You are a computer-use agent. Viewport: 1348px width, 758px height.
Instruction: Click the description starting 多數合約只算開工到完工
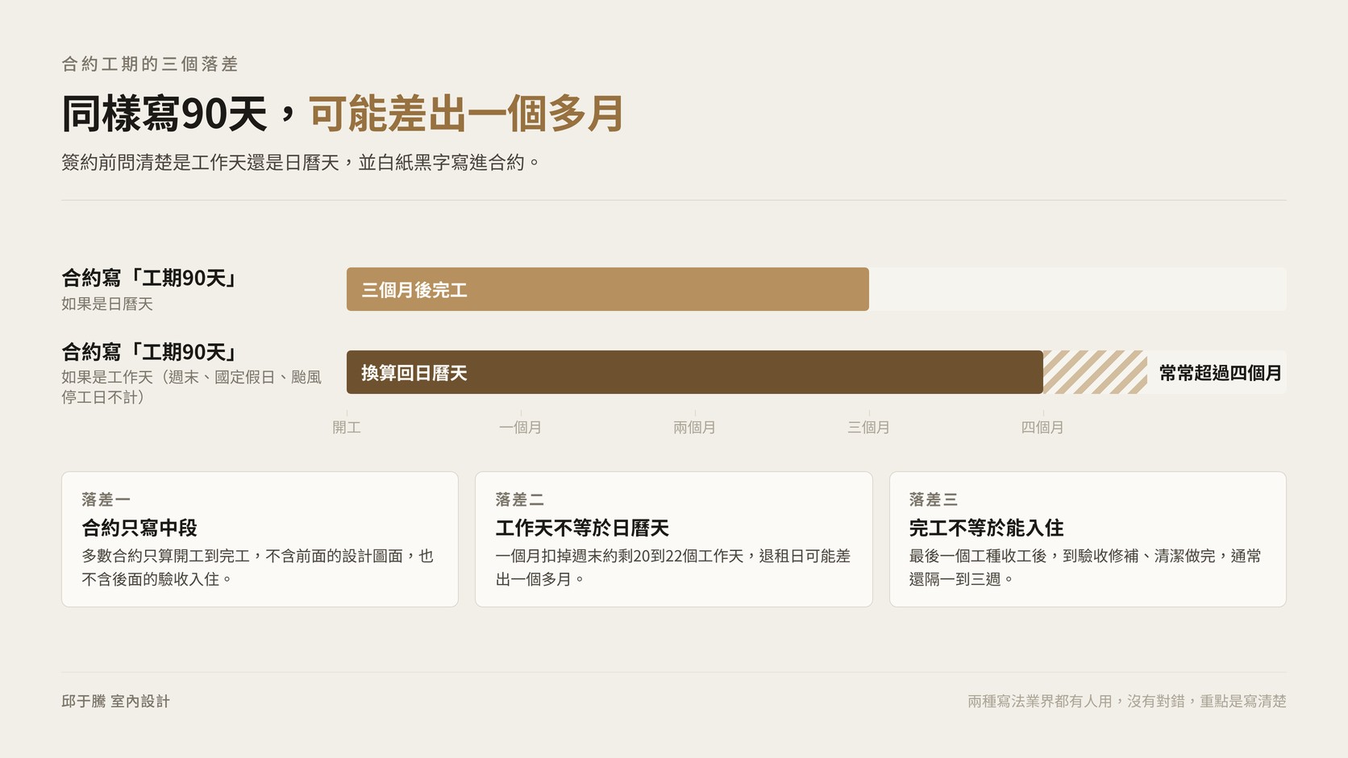point(258,567)
